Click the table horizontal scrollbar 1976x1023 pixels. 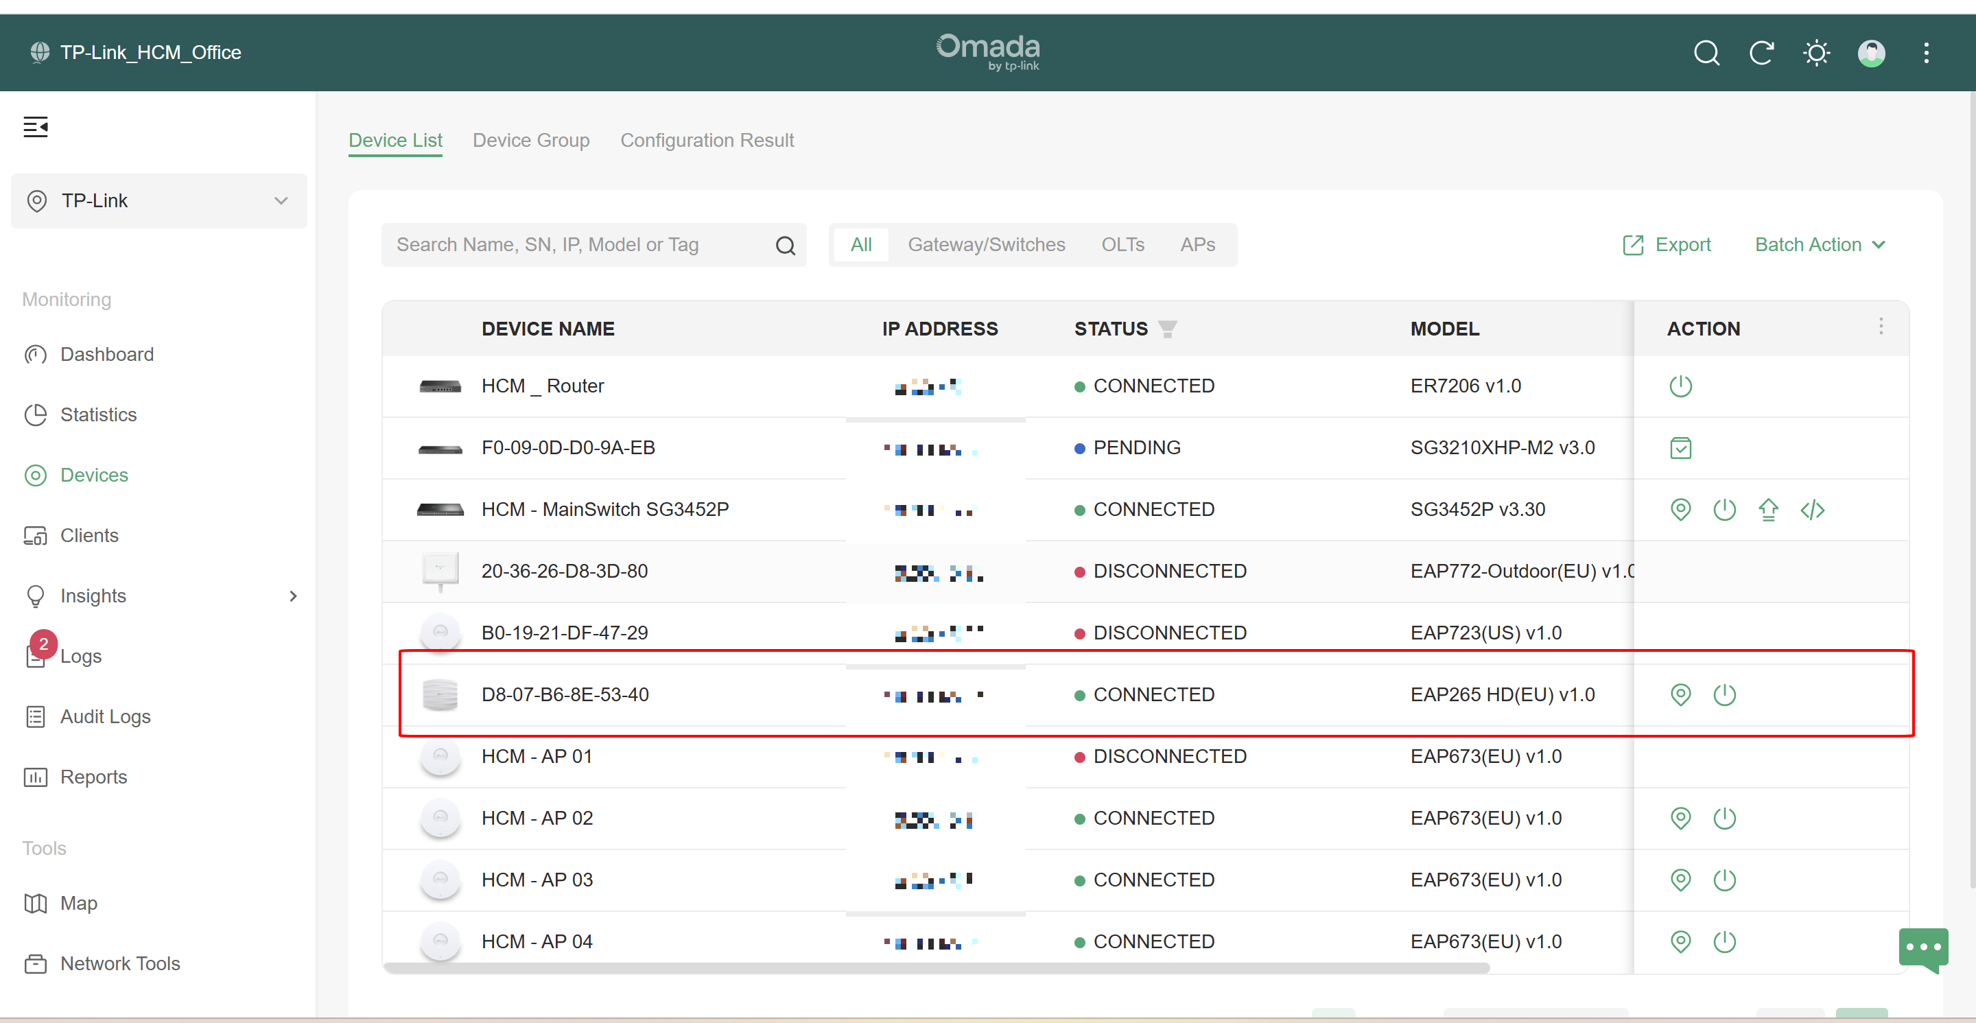[x=936, y=968]
